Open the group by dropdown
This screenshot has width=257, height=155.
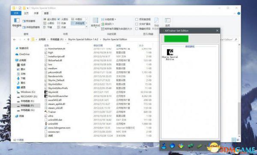[108, 19]
